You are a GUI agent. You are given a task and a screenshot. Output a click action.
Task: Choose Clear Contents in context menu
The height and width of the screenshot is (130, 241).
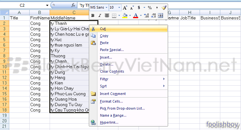(x=112, y=71)
